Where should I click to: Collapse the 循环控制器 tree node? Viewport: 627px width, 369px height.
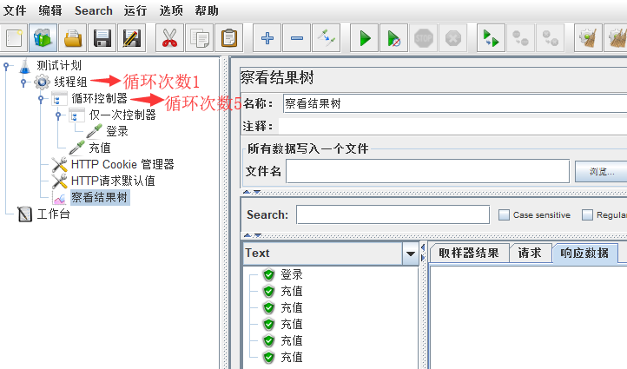tap(41, 99)
